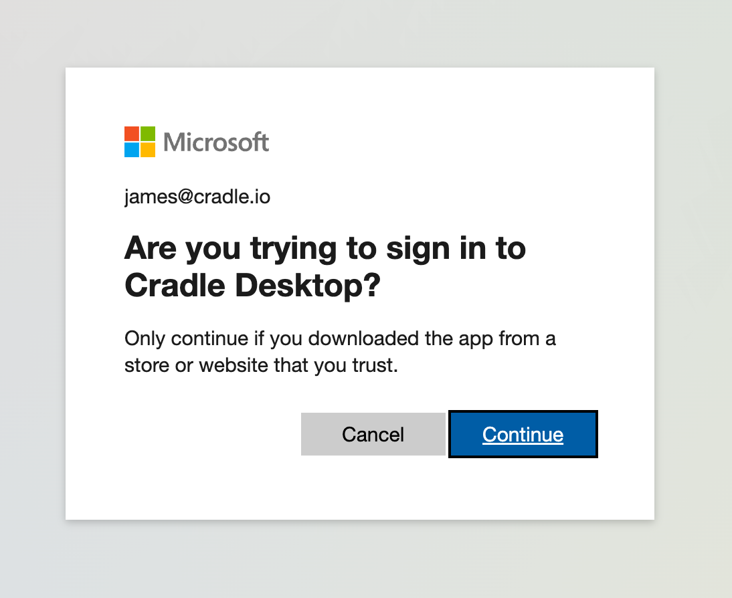Click the 'Only continue if you downloaded' text
The height and width of the screenshot is (598, 732).
point(271,338)
